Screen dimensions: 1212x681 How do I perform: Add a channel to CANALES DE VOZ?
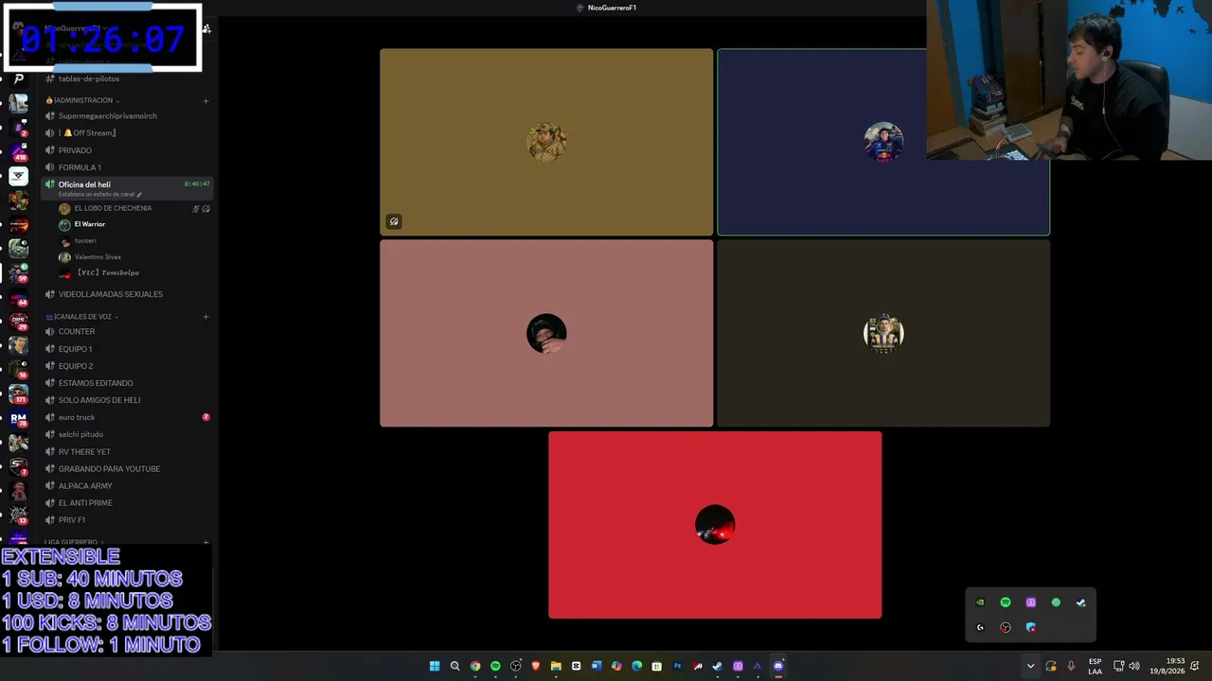[x=205, y=317]
